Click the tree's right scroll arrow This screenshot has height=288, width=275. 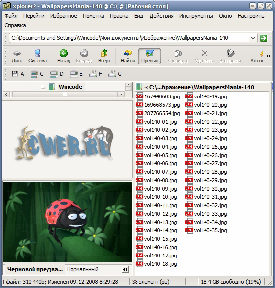(x=121, y=94)
